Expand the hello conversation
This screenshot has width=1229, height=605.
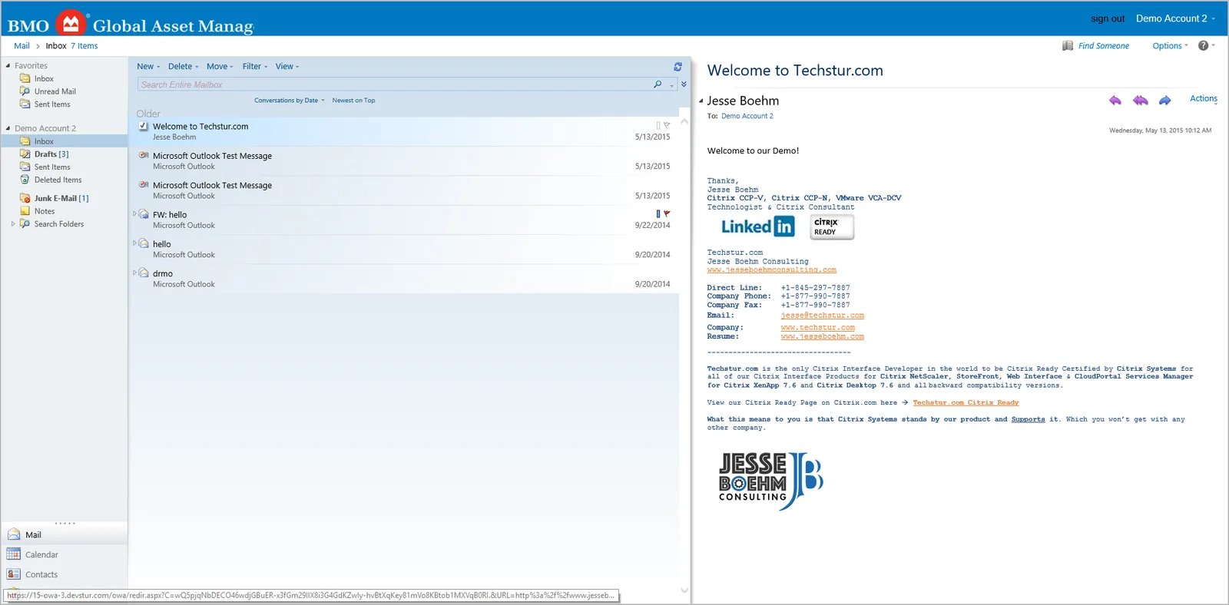tap(134, 243)
